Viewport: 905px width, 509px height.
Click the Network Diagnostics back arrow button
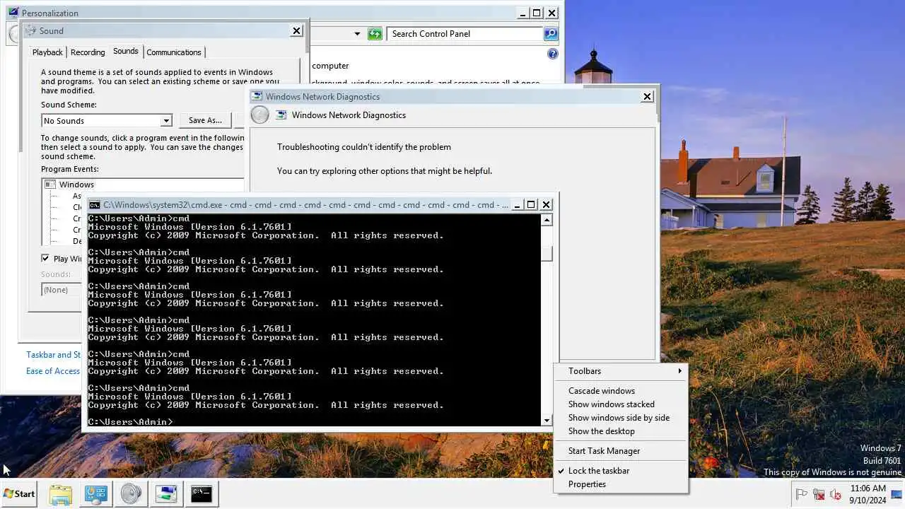(260, 115)
